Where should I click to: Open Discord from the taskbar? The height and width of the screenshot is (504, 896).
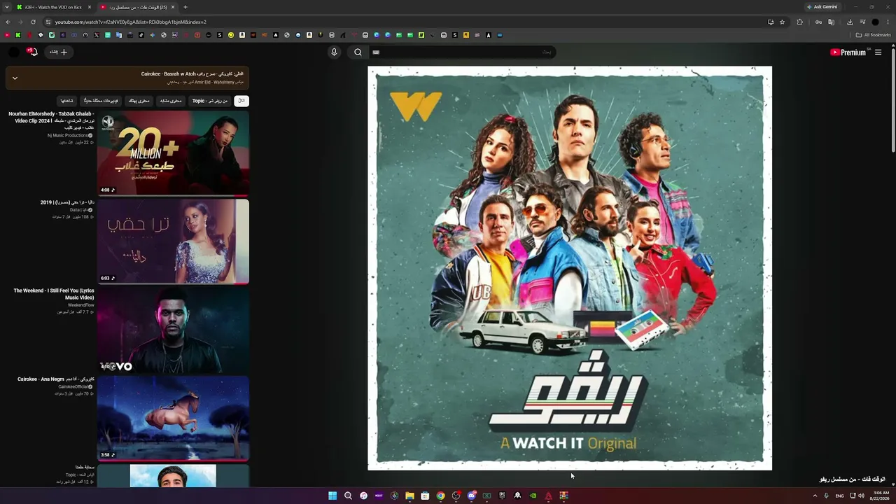coord(471,496)
